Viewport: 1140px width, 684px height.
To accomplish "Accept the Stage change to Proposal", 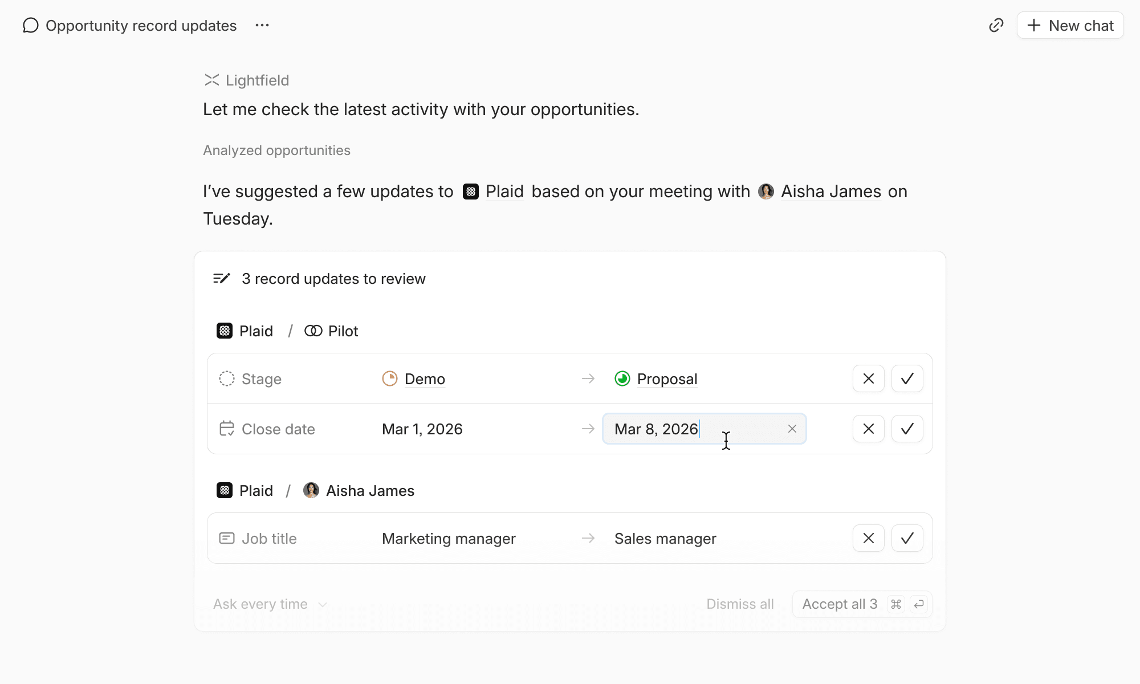I will click(x=907, y=378).
